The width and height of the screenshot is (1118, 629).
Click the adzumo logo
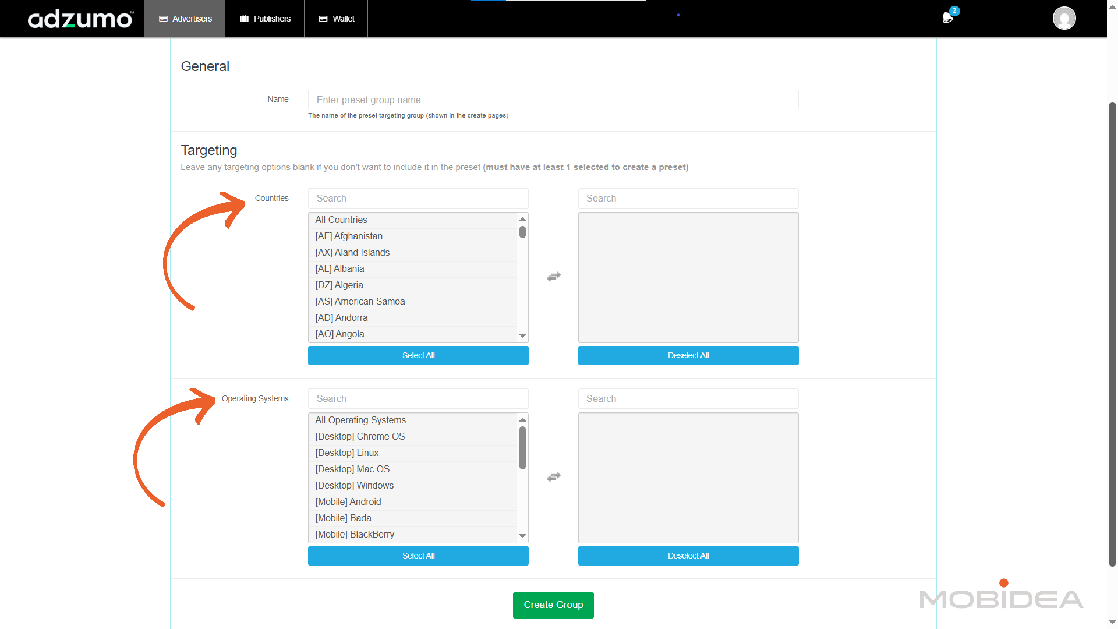pos(80,19)
